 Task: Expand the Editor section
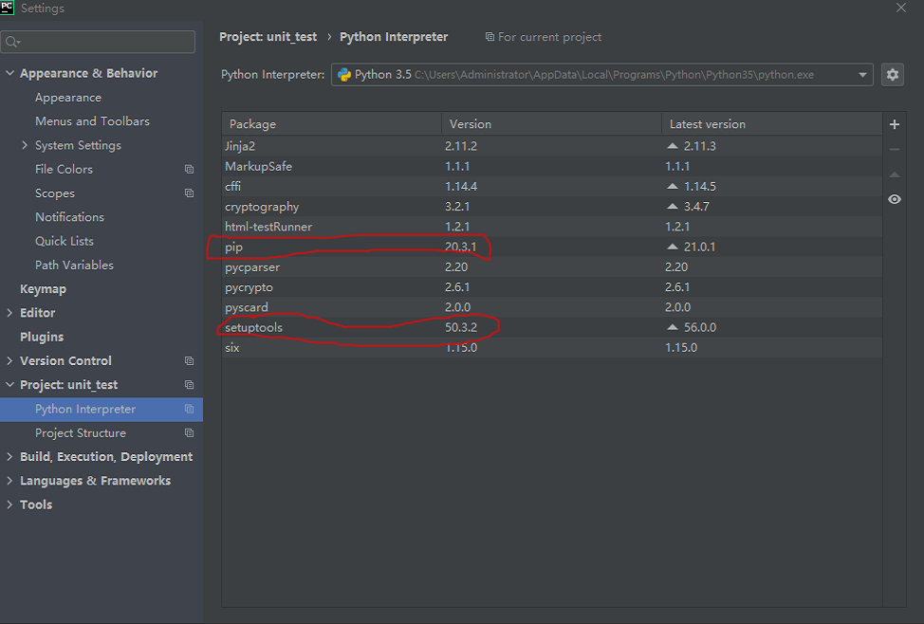tap(9, 313)
